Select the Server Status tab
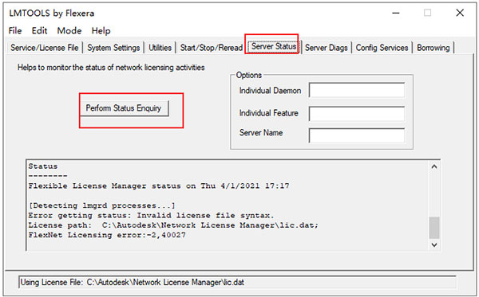 (x=273, y=47)
